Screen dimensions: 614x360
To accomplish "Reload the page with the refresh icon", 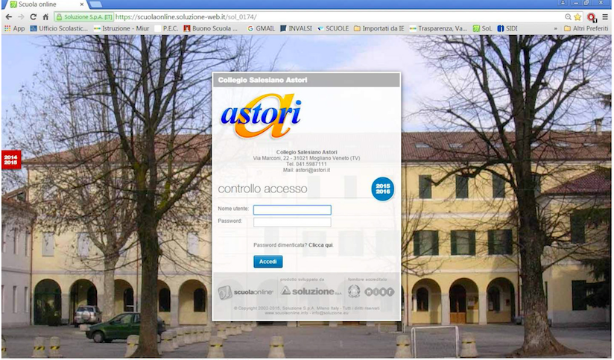I will coord(34,17).
